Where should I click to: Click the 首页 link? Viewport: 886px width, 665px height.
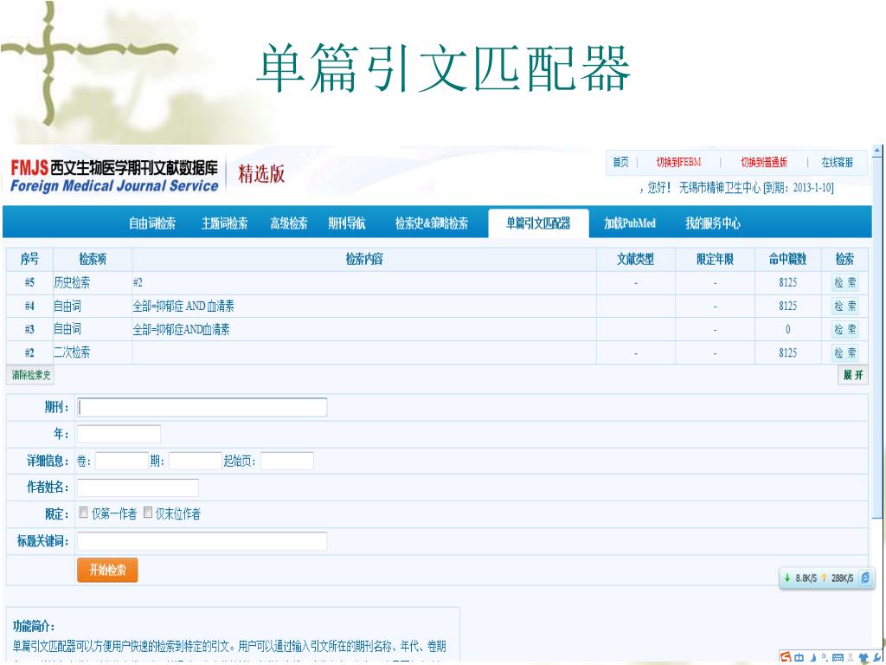[x=620, y=162]
